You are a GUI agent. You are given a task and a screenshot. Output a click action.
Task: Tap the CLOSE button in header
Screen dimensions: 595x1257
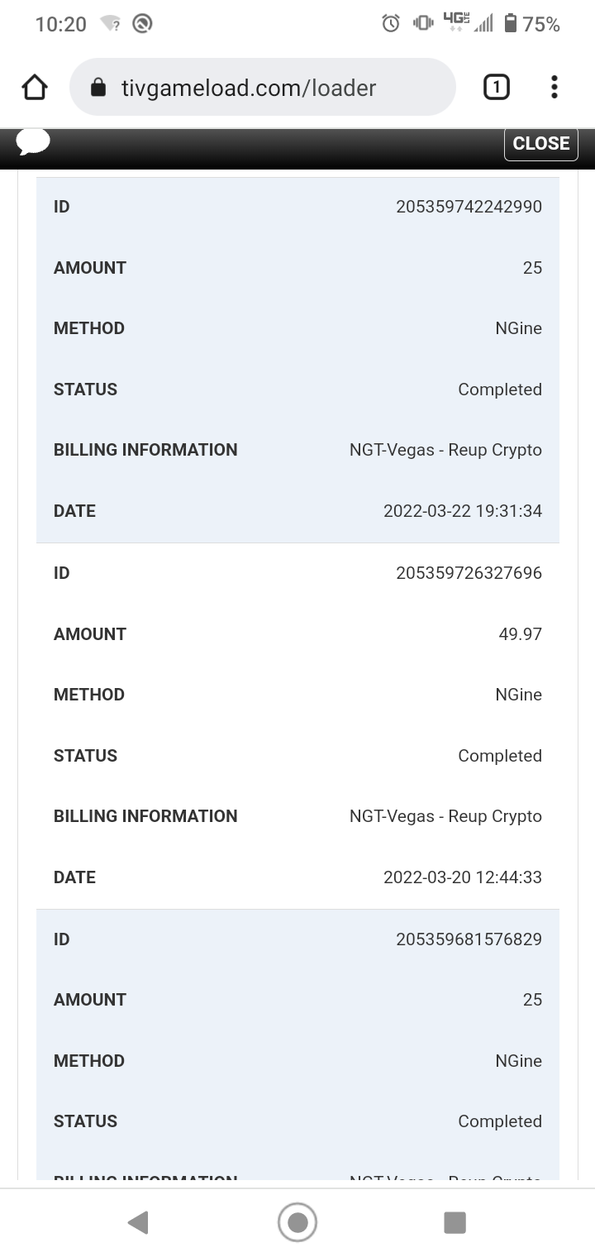[540, 143]
